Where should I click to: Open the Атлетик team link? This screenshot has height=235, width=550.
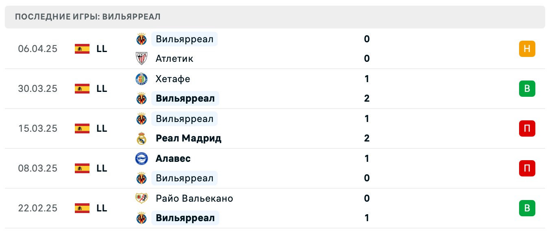click(174, 59)
